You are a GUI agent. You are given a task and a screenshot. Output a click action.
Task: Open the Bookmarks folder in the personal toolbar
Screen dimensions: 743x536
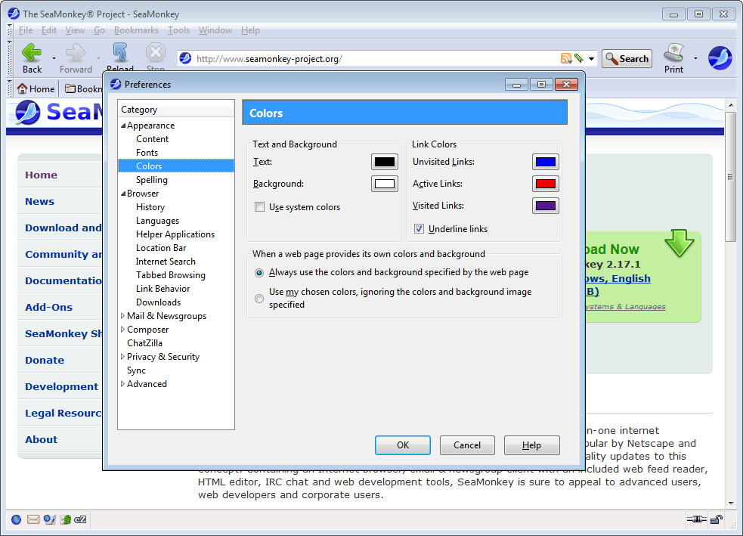pos(83,88)
